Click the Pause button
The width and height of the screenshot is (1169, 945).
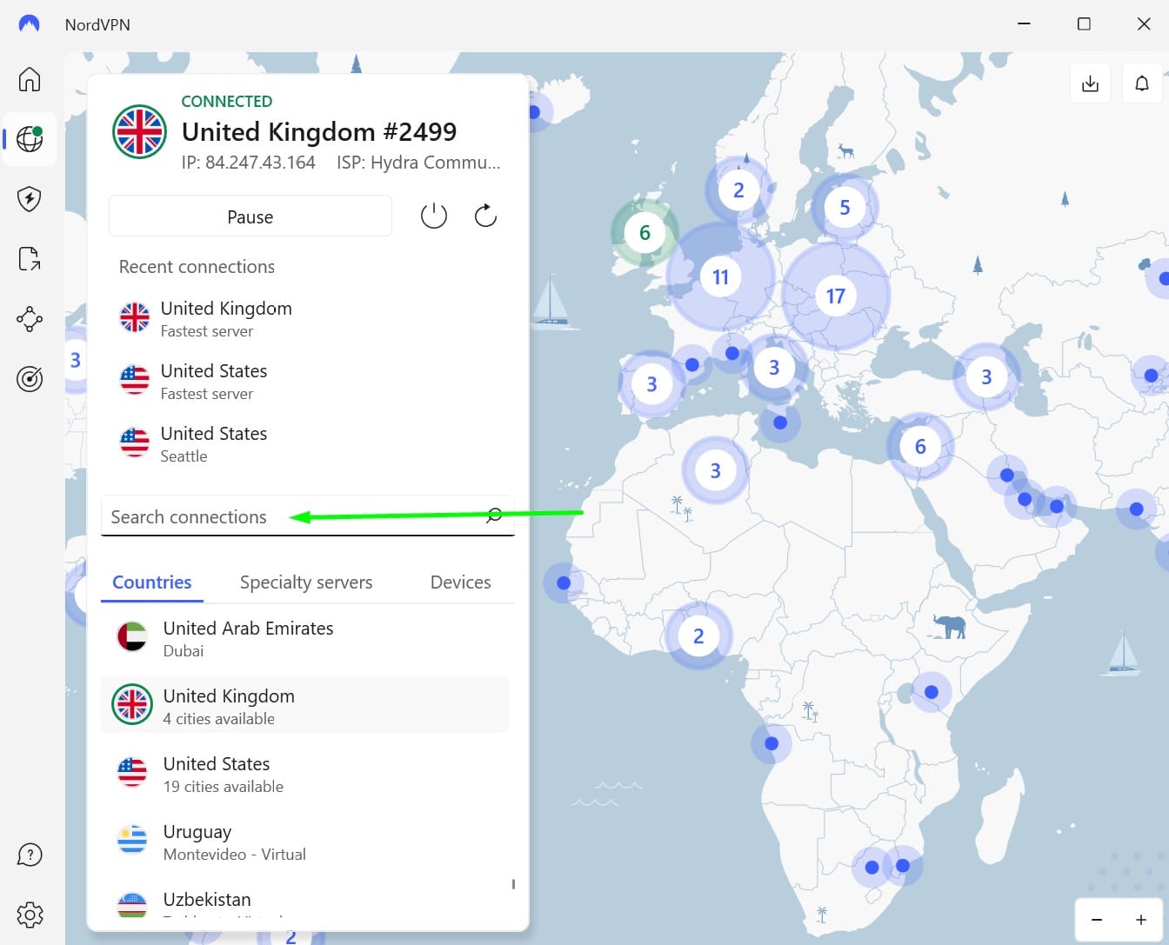point(250,216)
